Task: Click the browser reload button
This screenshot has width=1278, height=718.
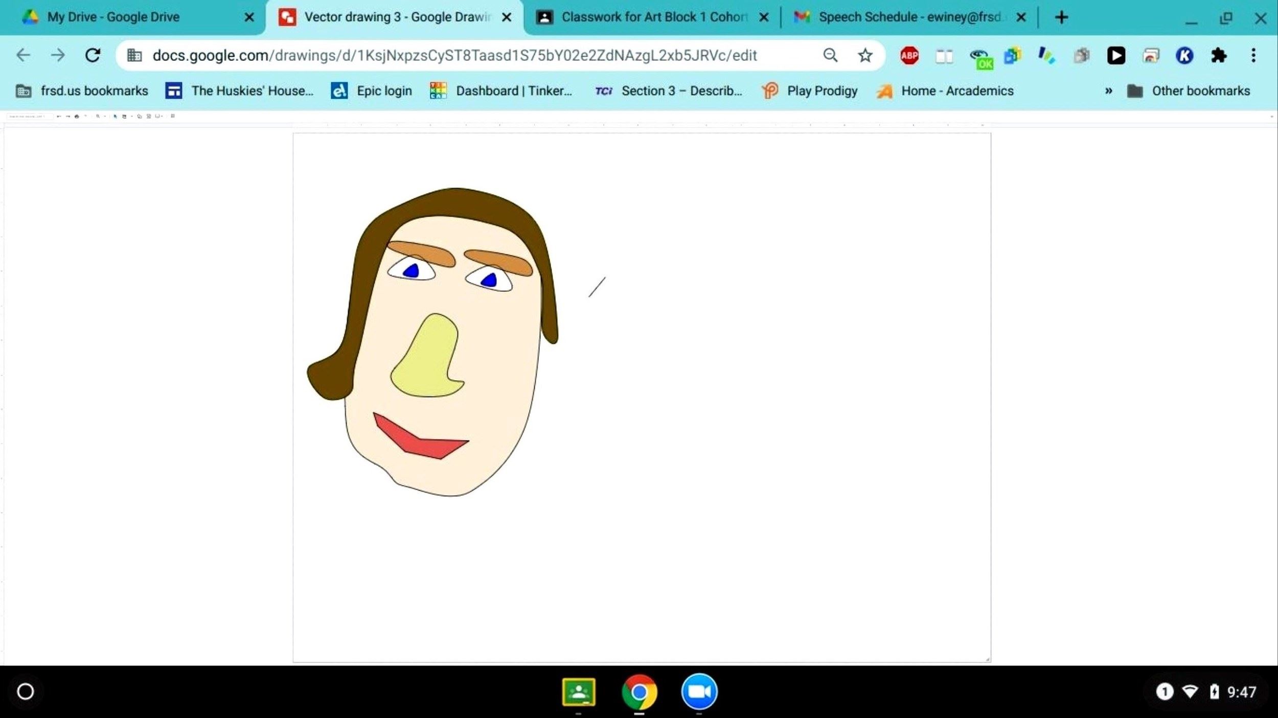Action: tap(93, 55)
